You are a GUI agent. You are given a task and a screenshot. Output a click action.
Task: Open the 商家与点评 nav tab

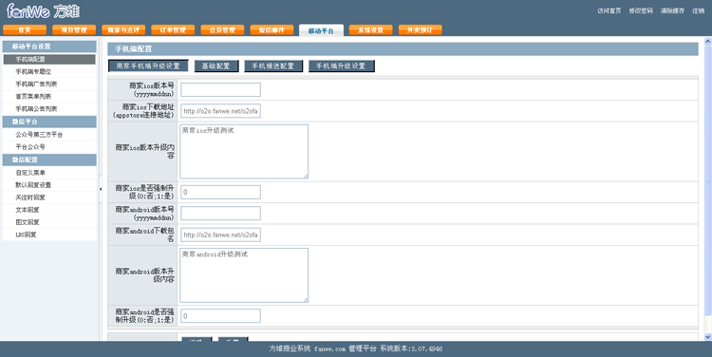[x=123, y=30]
